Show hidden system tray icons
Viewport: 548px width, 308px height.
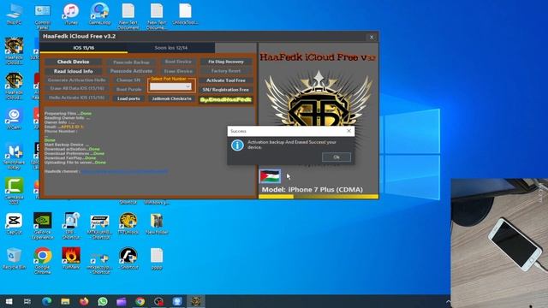[x=449, y=301]
